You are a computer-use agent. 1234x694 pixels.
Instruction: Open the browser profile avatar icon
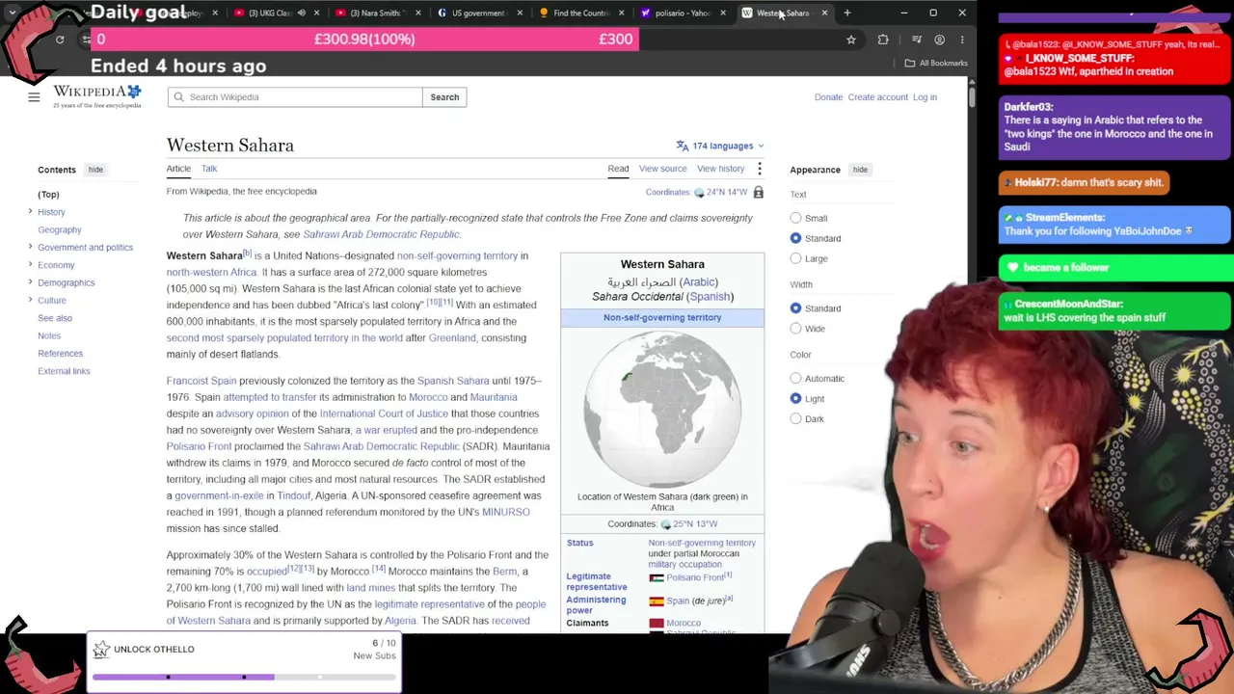[x=940, y=40]
